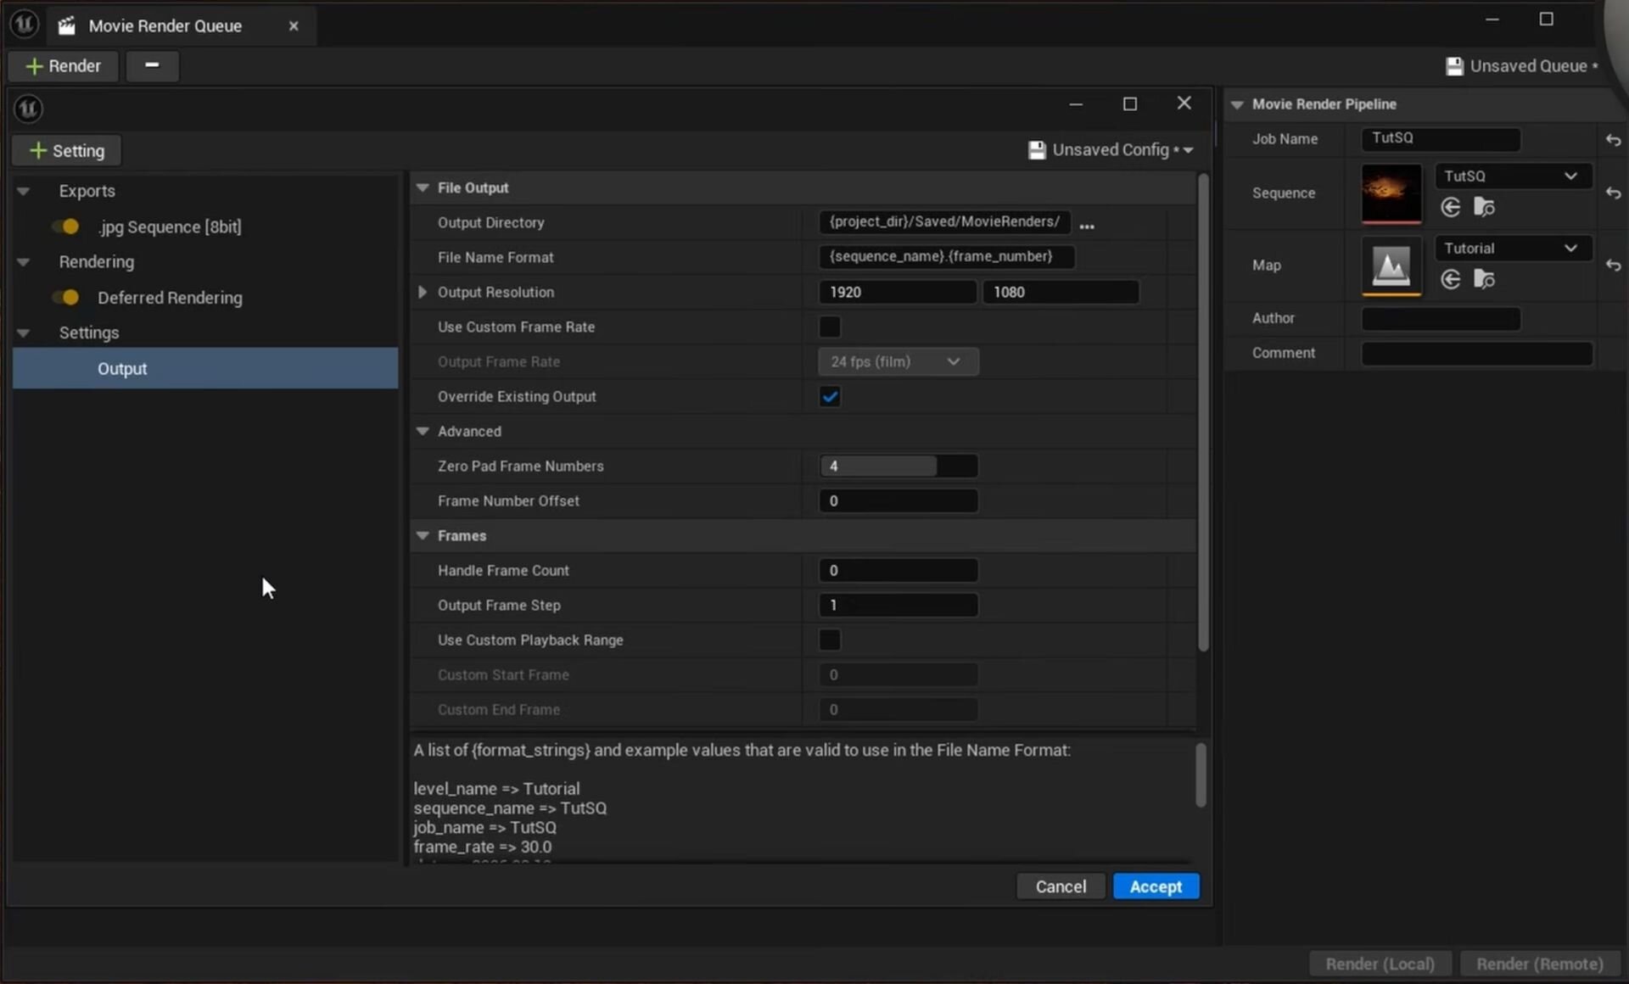The image size is (1629, 984).
Task: Toggle the .jpg Sequence [8bit] export switch
Action: (66, 226)
